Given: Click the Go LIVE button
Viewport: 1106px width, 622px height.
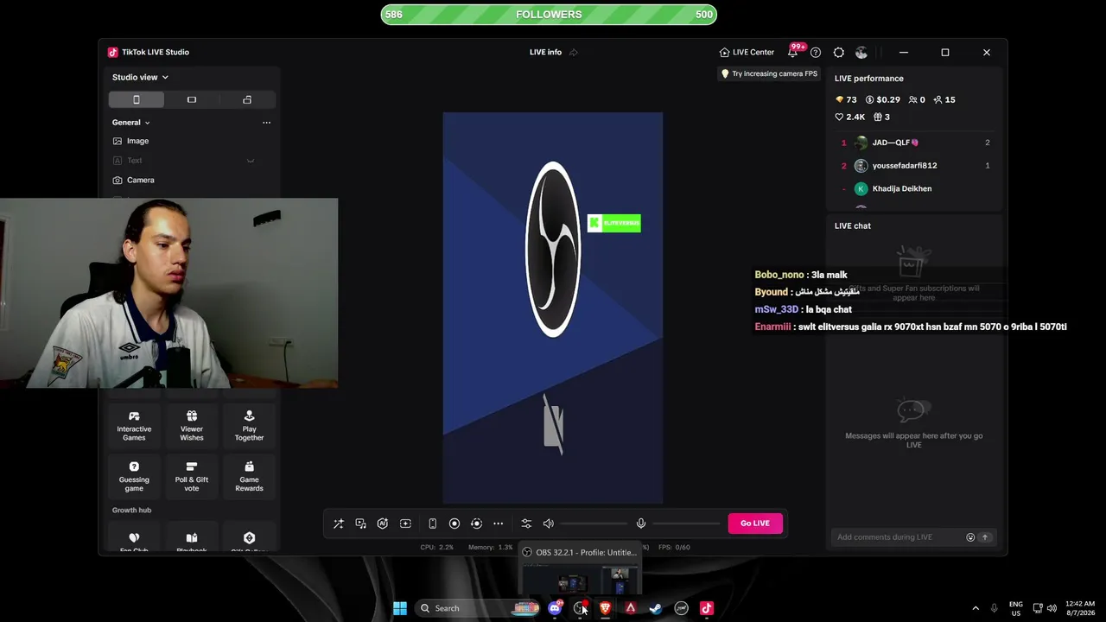Looking at the screenshot, I should tap(755, 523).
